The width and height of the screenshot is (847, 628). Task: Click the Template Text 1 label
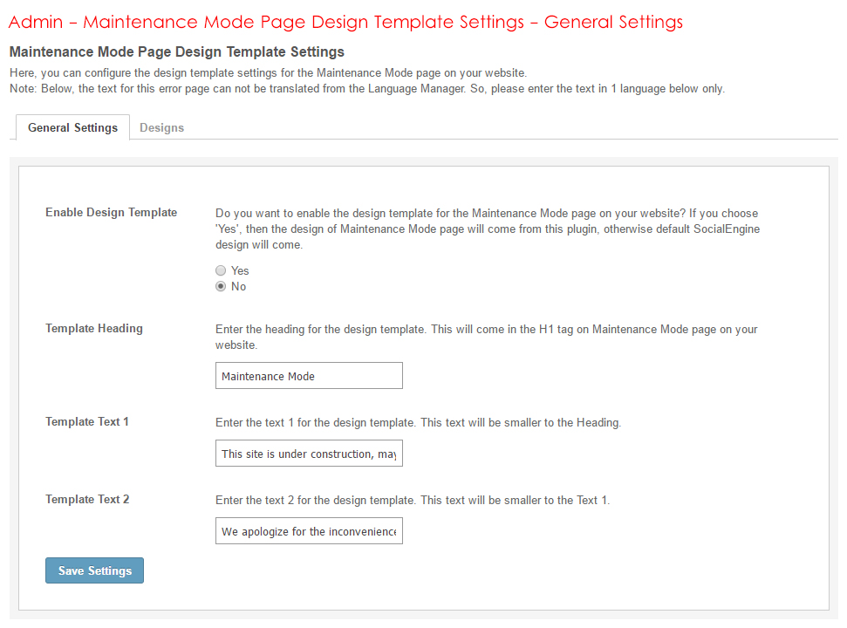point(86,421)
